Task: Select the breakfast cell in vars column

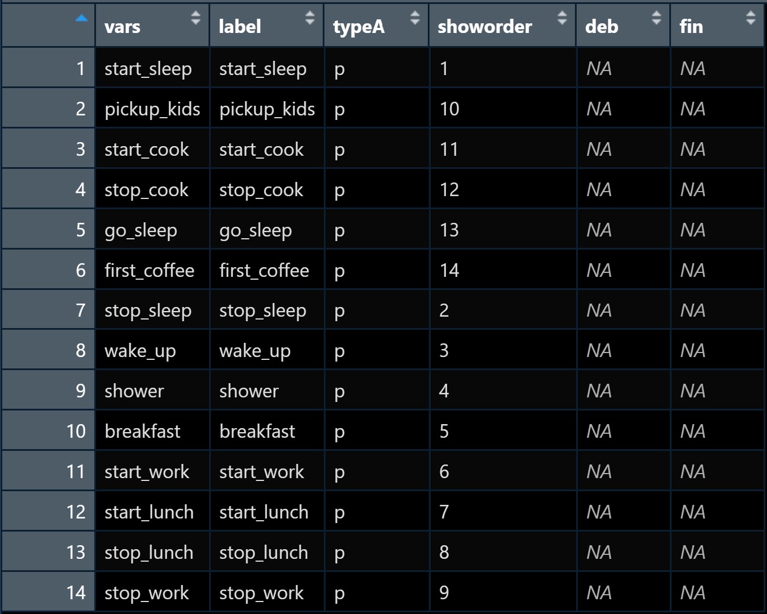Action: (143, 432)
